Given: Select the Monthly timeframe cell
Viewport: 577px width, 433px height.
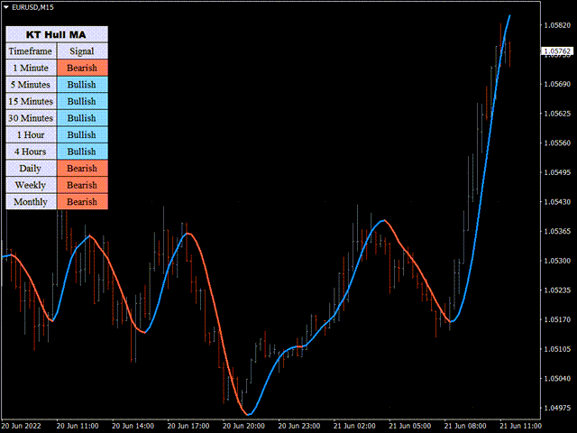Looking at the screenshot, I should [31, 202].
